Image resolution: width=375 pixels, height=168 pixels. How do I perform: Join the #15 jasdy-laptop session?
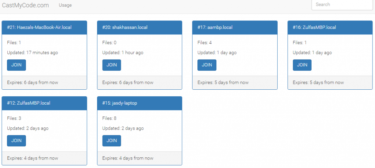click(112, 141)
